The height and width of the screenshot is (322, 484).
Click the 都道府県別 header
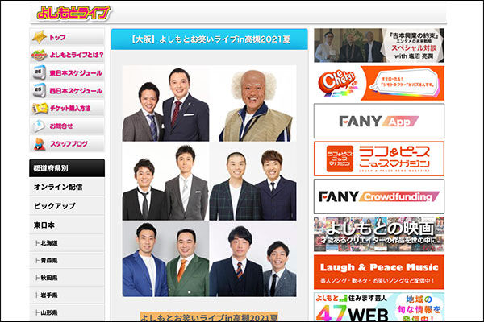pyautogui.click(x=67, y=168)
